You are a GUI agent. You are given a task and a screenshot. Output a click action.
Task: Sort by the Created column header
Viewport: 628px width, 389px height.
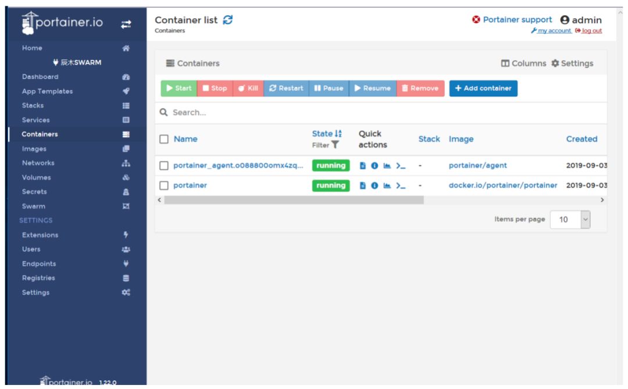[581, 139]
